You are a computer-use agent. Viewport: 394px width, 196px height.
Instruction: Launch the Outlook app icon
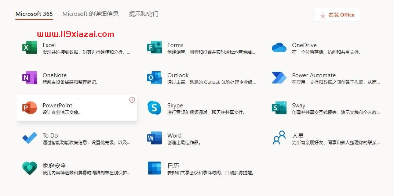[x=154, y=78]
